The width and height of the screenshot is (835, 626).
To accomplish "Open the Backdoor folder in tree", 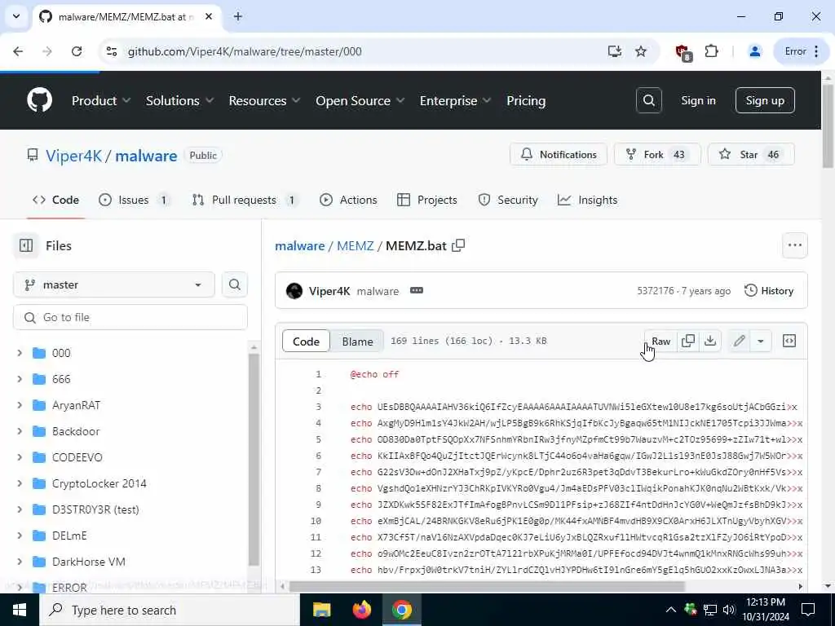I will coord(76,430).
